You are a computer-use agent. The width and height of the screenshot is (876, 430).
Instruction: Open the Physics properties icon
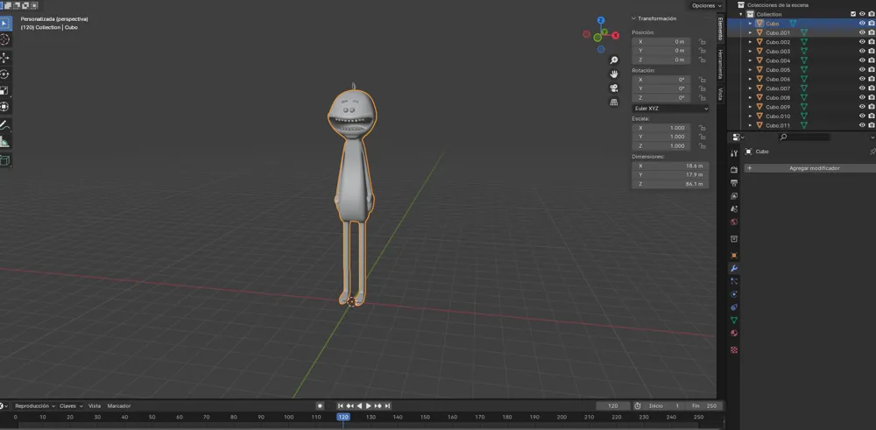(734, 294)
